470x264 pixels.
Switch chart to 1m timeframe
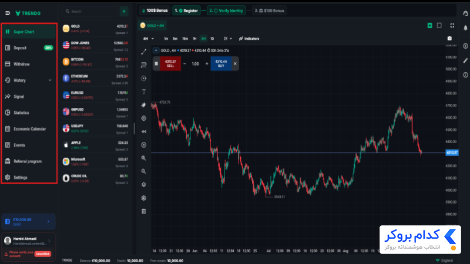(x=166, y=39)
